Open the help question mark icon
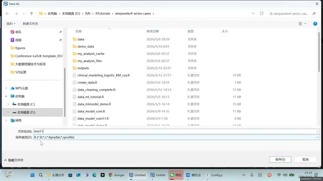 (x=315, y=24)
